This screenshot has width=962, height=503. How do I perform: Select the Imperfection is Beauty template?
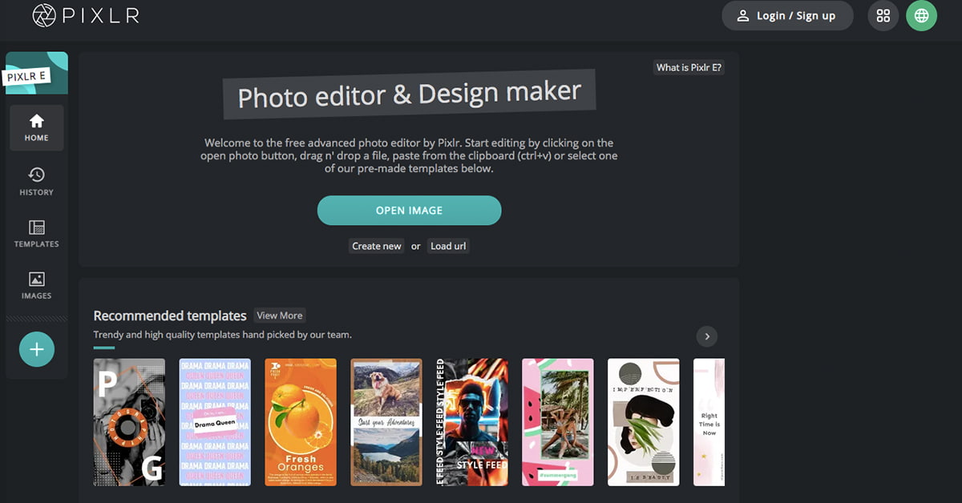tap(644, 422)
